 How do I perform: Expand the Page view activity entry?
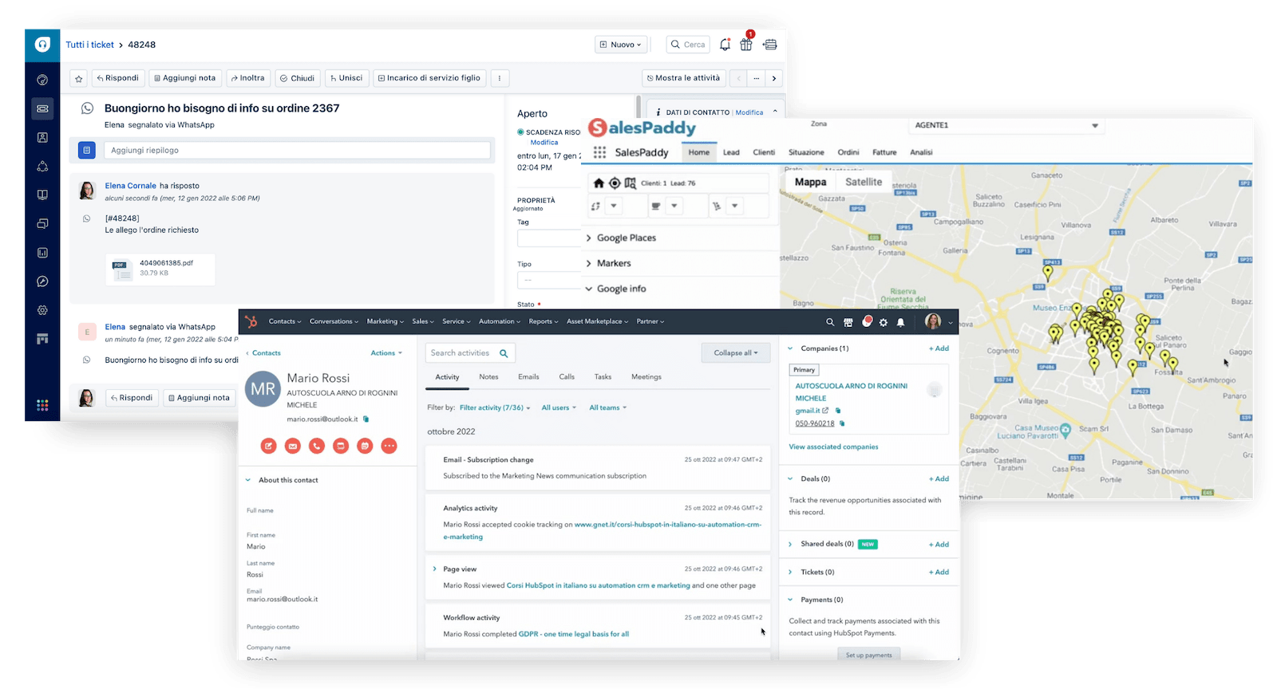[435, 569]
